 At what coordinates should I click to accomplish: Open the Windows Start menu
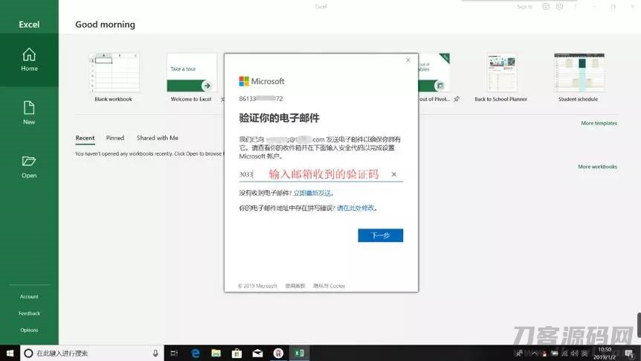point(10,353)
